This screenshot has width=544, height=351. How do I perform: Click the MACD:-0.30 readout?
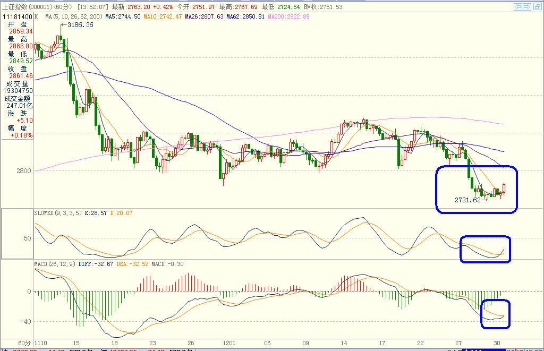(167, 264)
